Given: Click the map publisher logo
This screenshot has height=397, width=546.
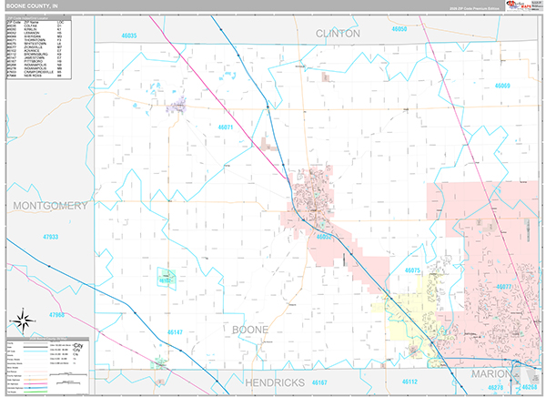Looking at the screenshot, I should (x=523, y=5).
